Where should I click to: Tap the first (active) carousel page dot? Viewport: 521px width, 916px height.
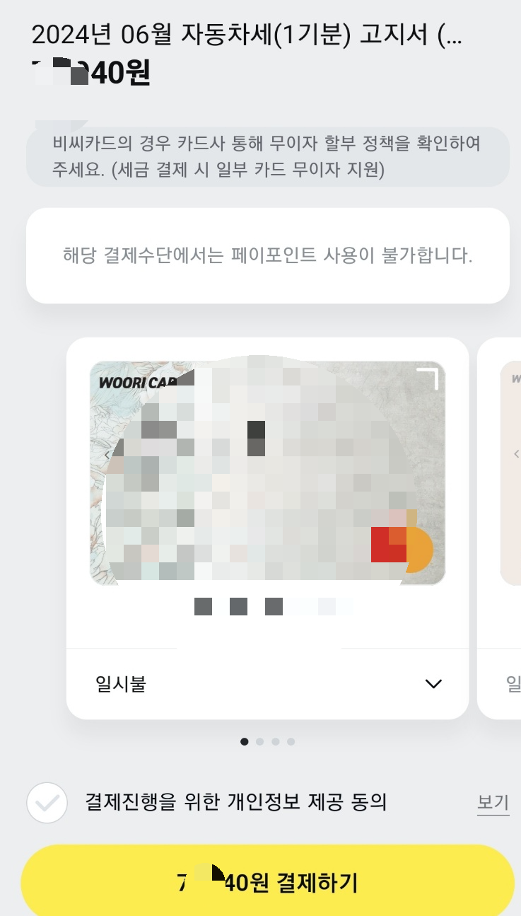pos(245,742)
